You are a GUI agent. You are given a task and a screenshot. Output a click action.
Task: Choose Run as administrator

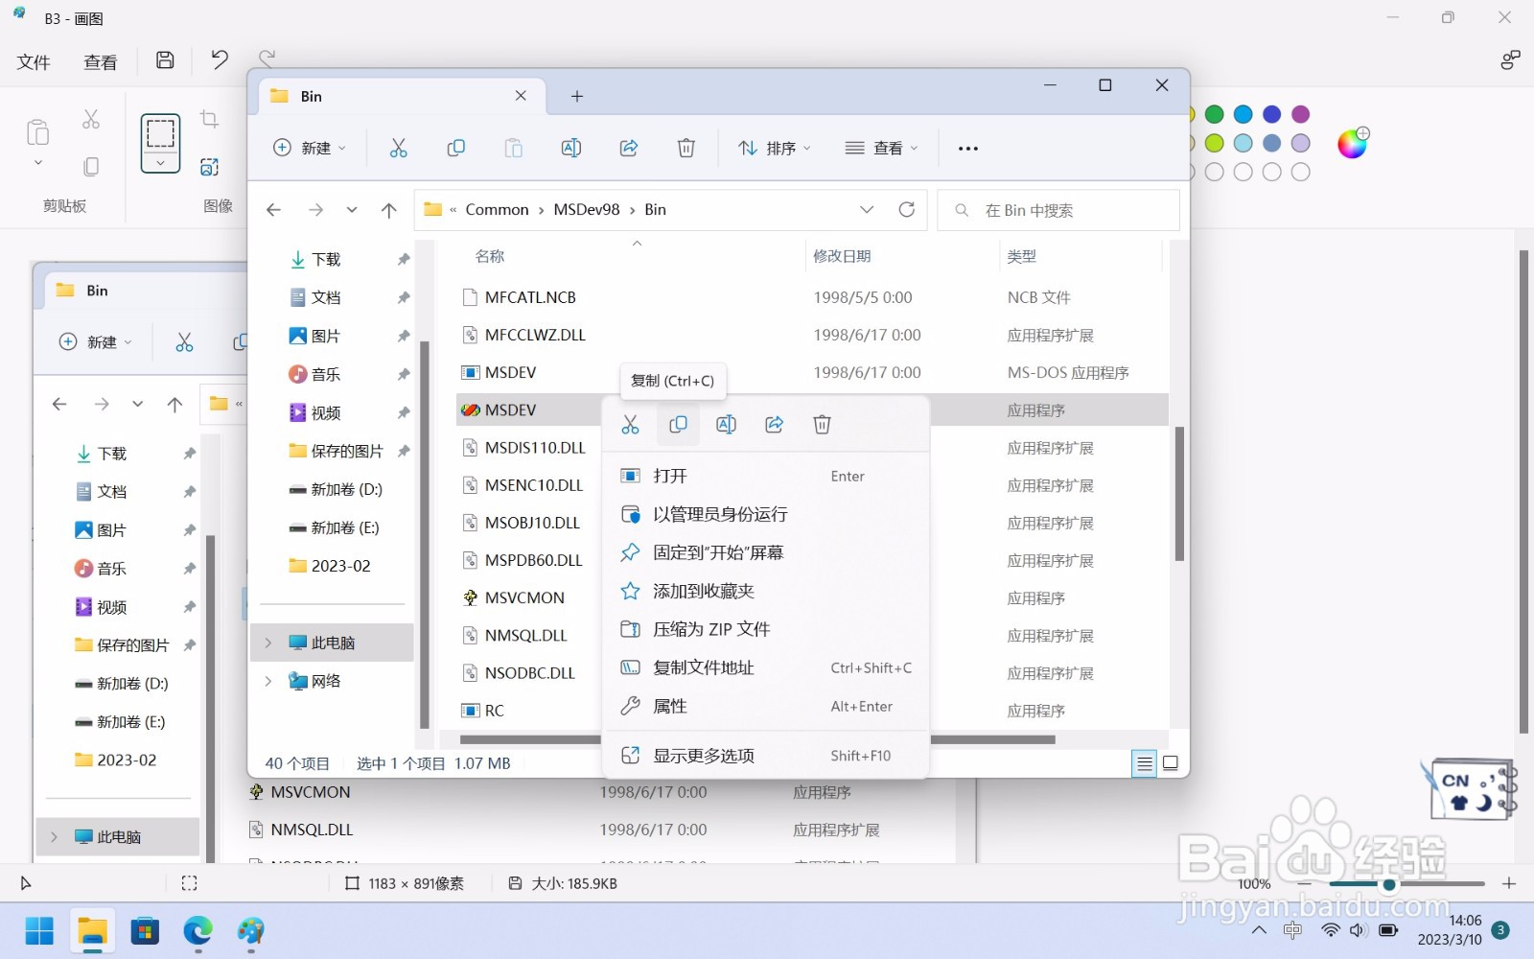765,514
